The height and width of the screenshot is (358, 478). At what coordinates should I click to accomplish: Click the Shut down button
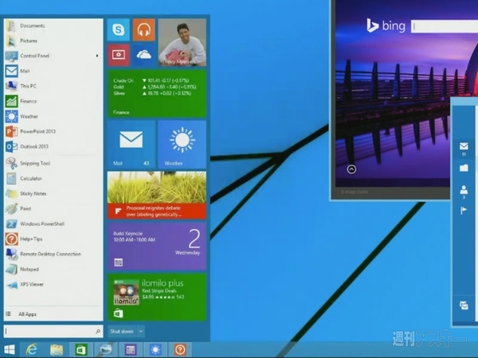pos(122,331)
